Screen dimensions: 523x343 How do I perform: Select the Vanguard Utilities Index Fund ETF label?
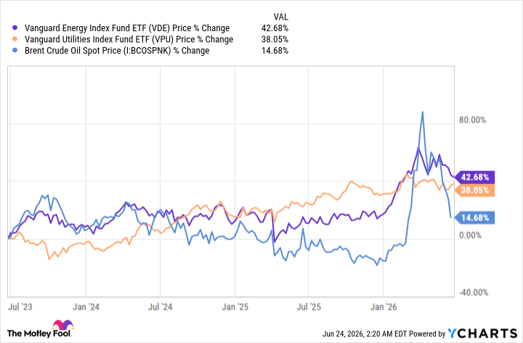coord(129,39)
